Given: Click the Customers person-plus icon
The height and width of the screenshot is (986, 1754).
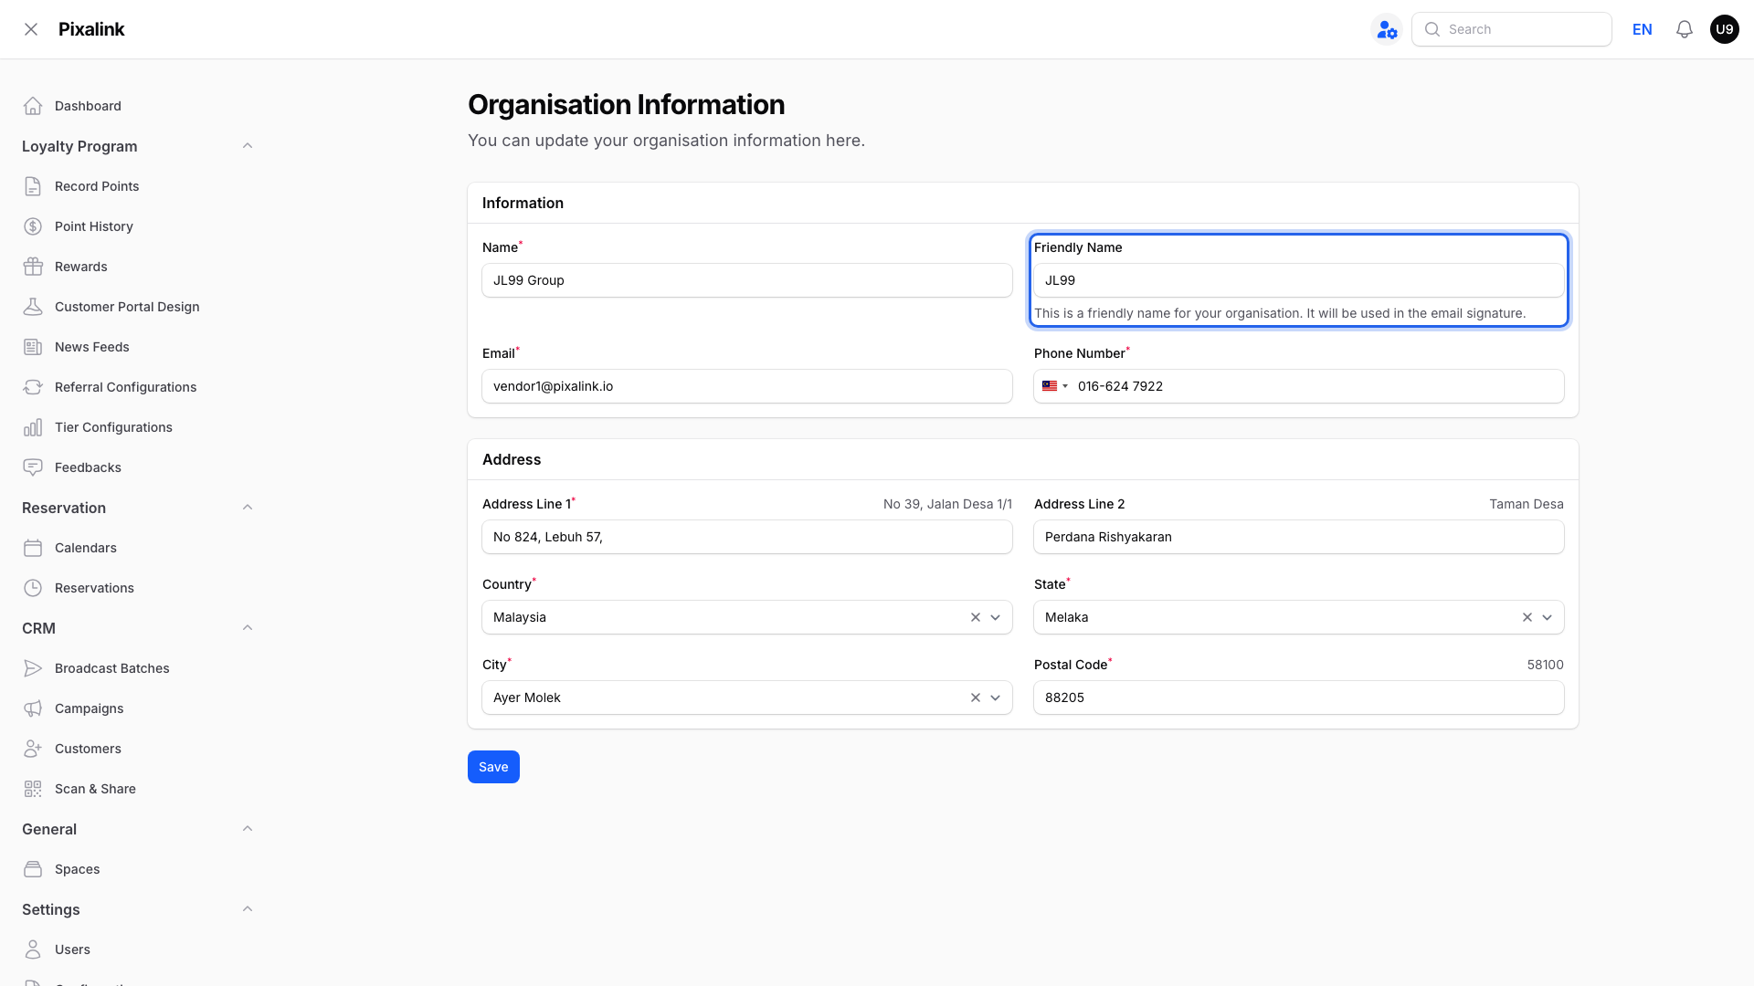Looking at the screenshot, I should pos(33,749).
